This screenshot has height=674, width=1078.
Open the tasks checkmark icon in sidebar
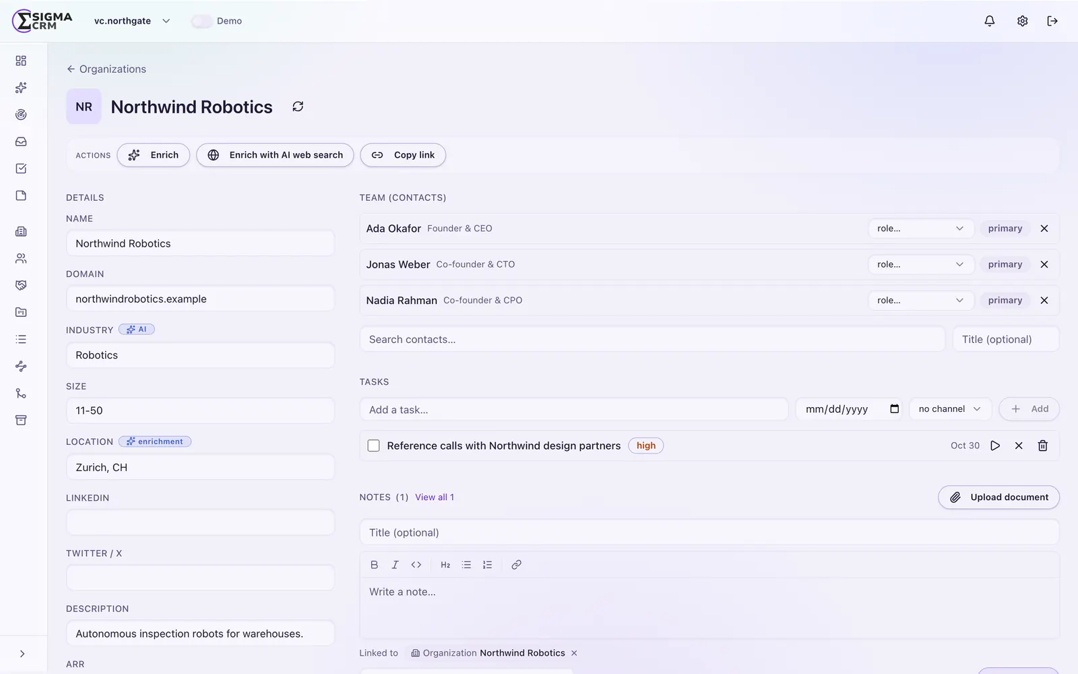(x=21, y=168)
